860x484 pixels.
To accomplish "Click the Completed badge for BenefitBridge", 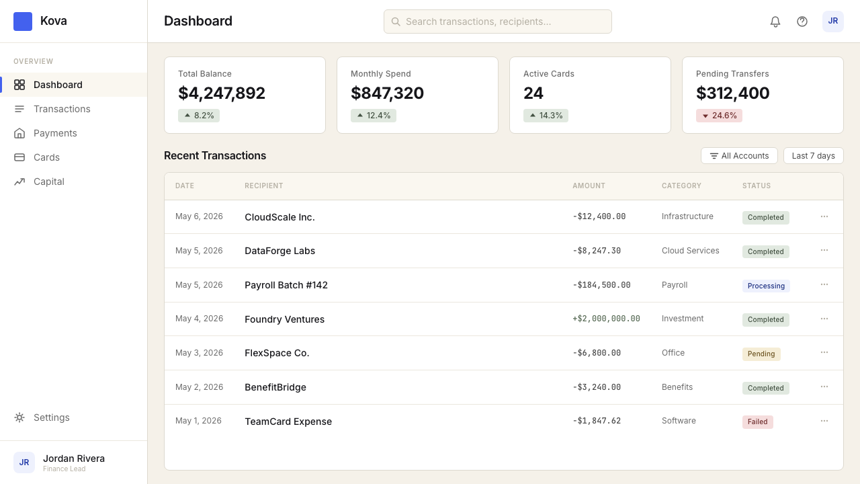I will click(x=766, y=388).
